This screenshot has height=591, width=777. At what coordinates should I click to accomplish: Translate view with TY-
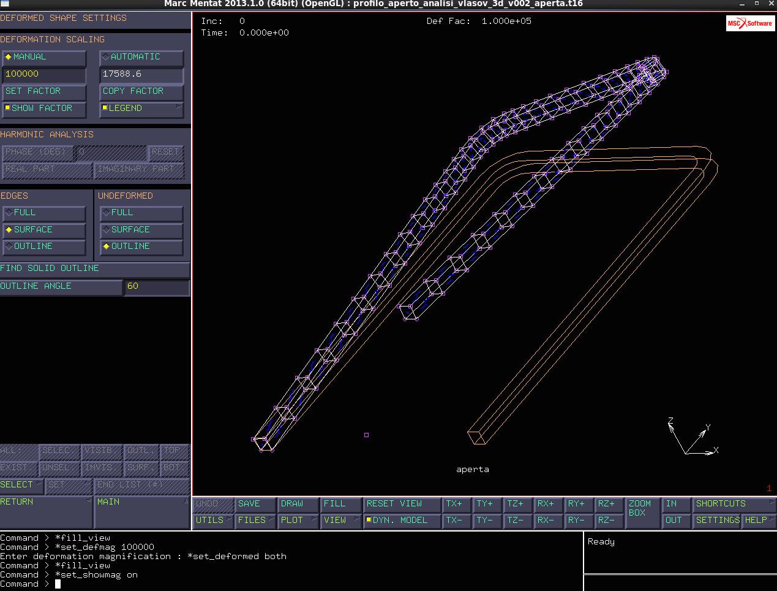[x=487, y=520]
